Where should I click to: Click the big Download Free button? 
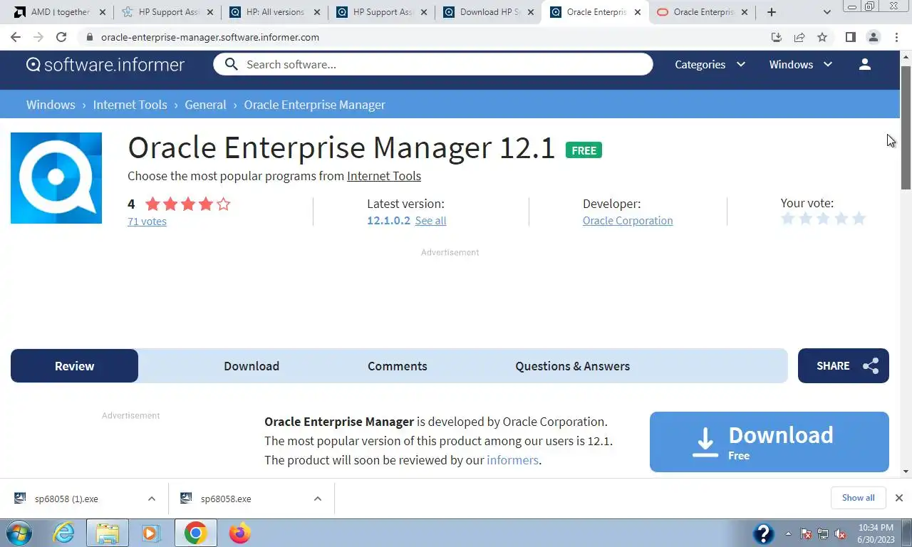(769, 442)
